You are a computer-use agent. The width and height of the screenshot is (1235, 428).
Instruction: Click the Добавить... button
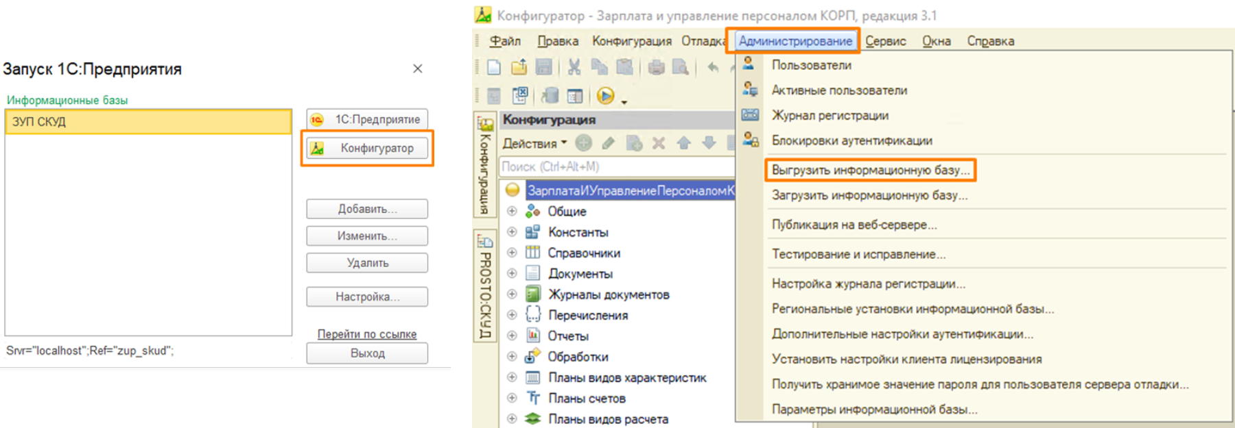(367, 209)
